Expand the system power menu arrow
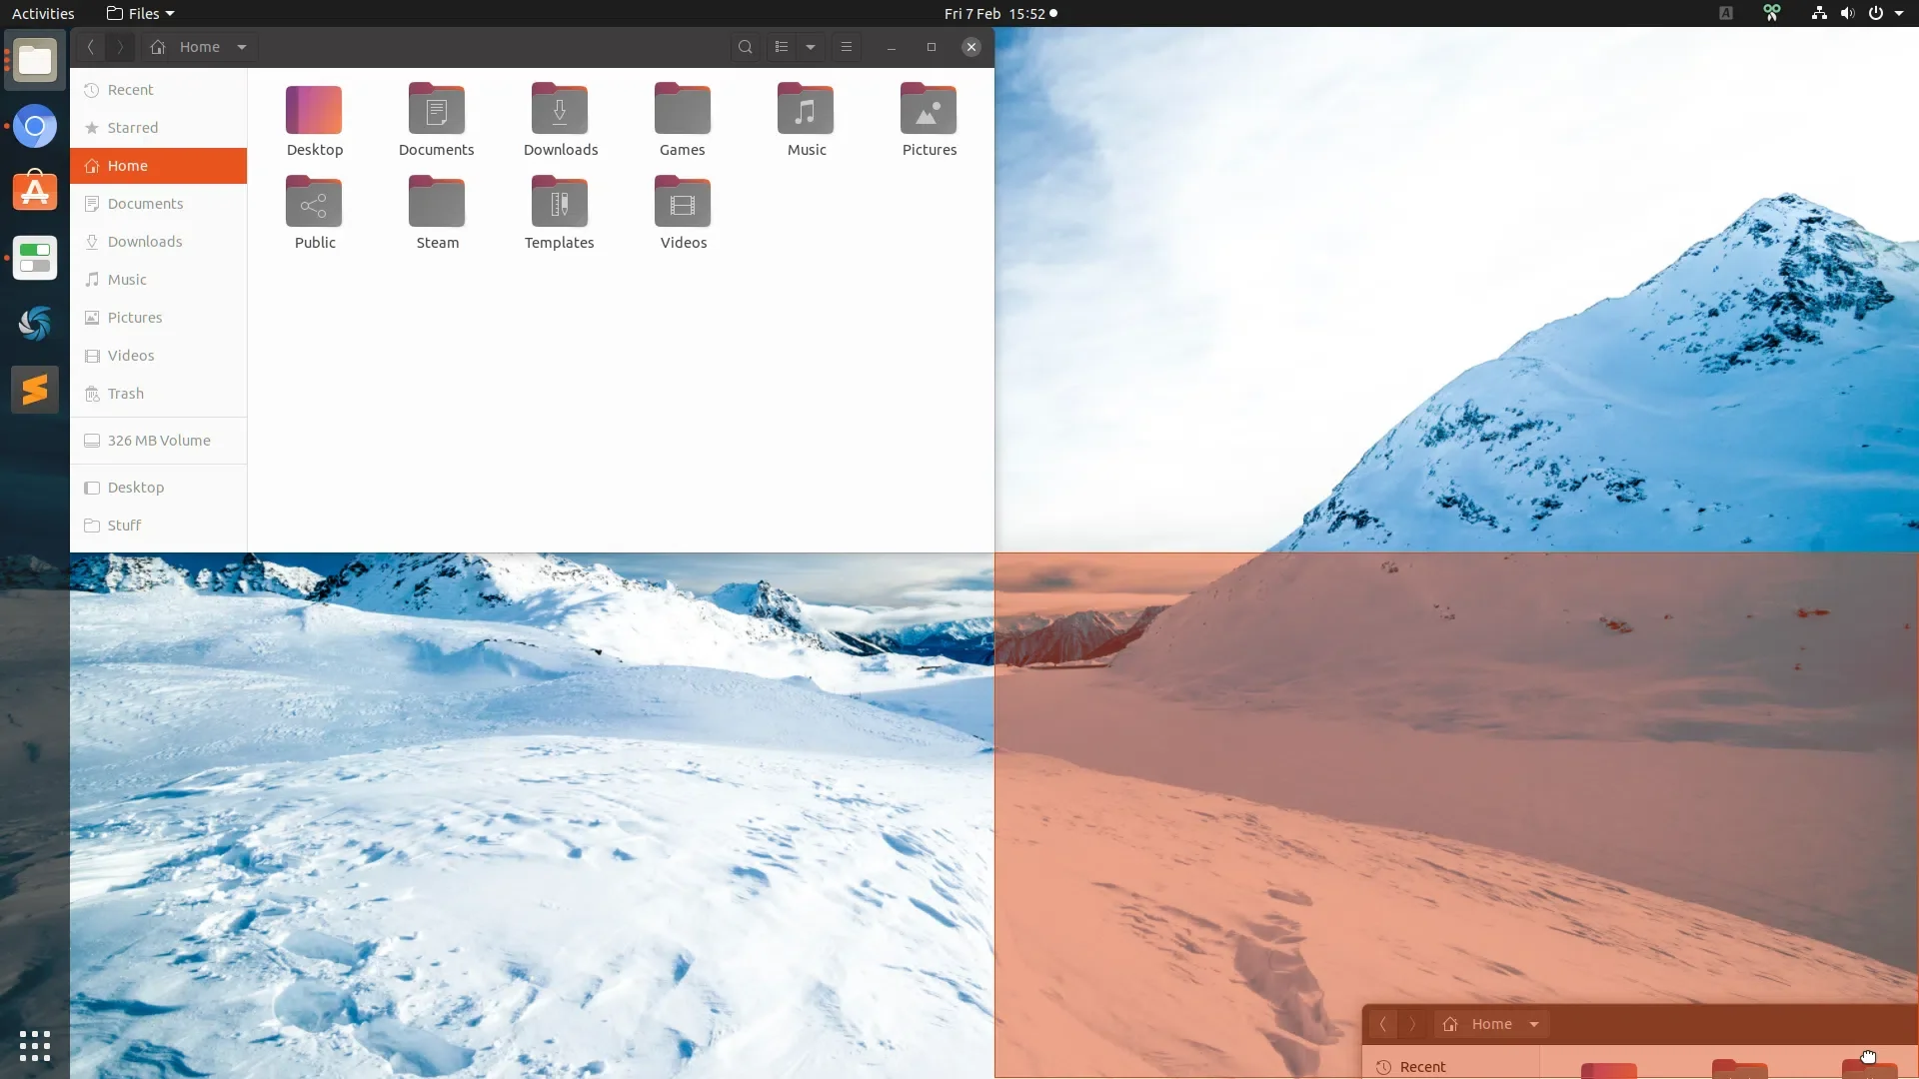Image resolution: width=1919 pixels, height=1079 pixels. tap(1898, 13)
